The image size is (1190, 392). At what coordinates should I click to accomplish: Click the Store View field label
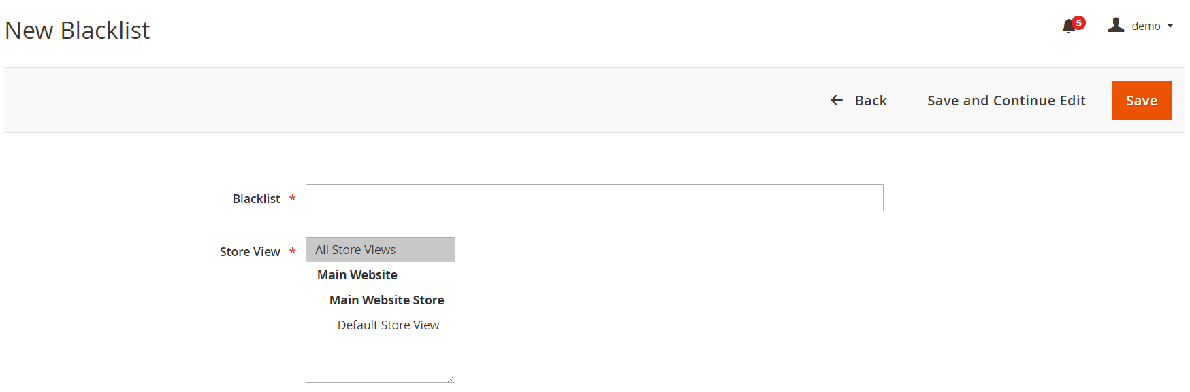(x=250, y=252)
